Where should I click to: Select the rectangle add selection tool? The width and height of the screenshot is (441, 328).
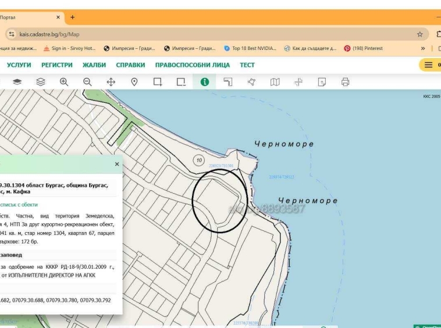pyautogui.click(x=157, y=83)
